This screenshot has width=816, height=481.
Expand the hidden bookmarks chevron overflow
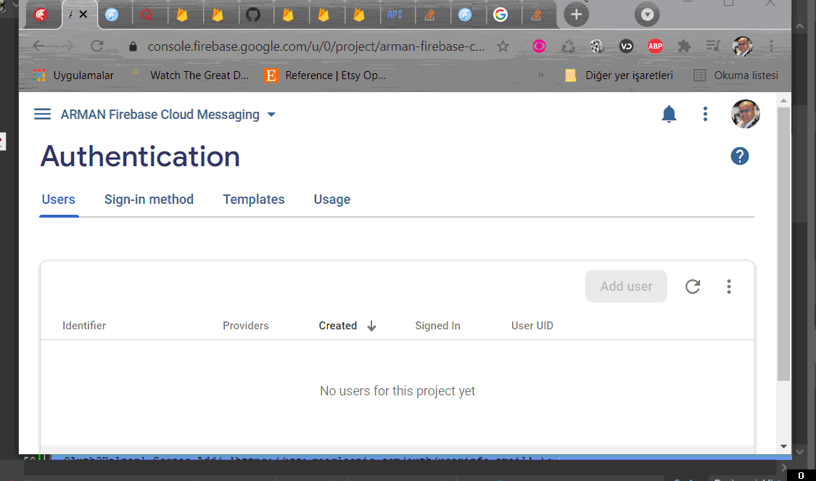[540, 75]
